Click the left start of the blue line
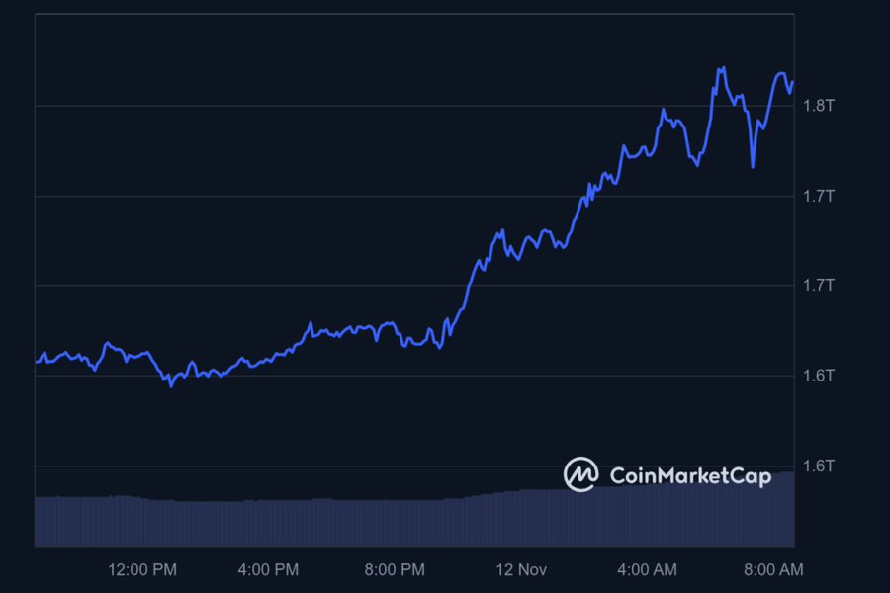 click(x=37, y=362)
